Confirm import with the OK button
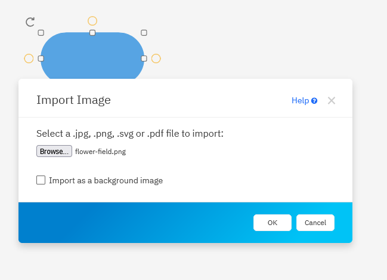The width and height of the screenshot is (387, 280). (272, 223)
